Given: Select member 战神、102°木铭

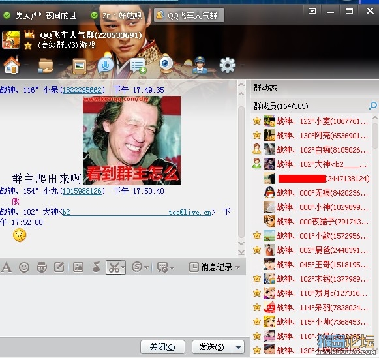Looking at the screenshot, I should click(311, 279).
